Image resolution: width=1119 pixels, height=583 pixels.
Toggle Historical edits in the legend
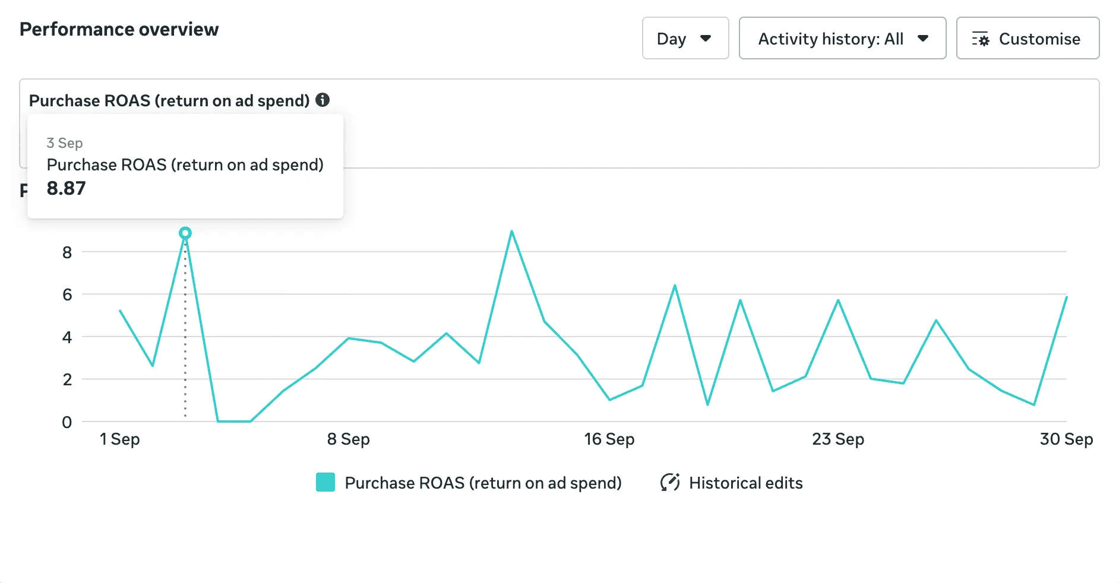[x=745, y=483]
